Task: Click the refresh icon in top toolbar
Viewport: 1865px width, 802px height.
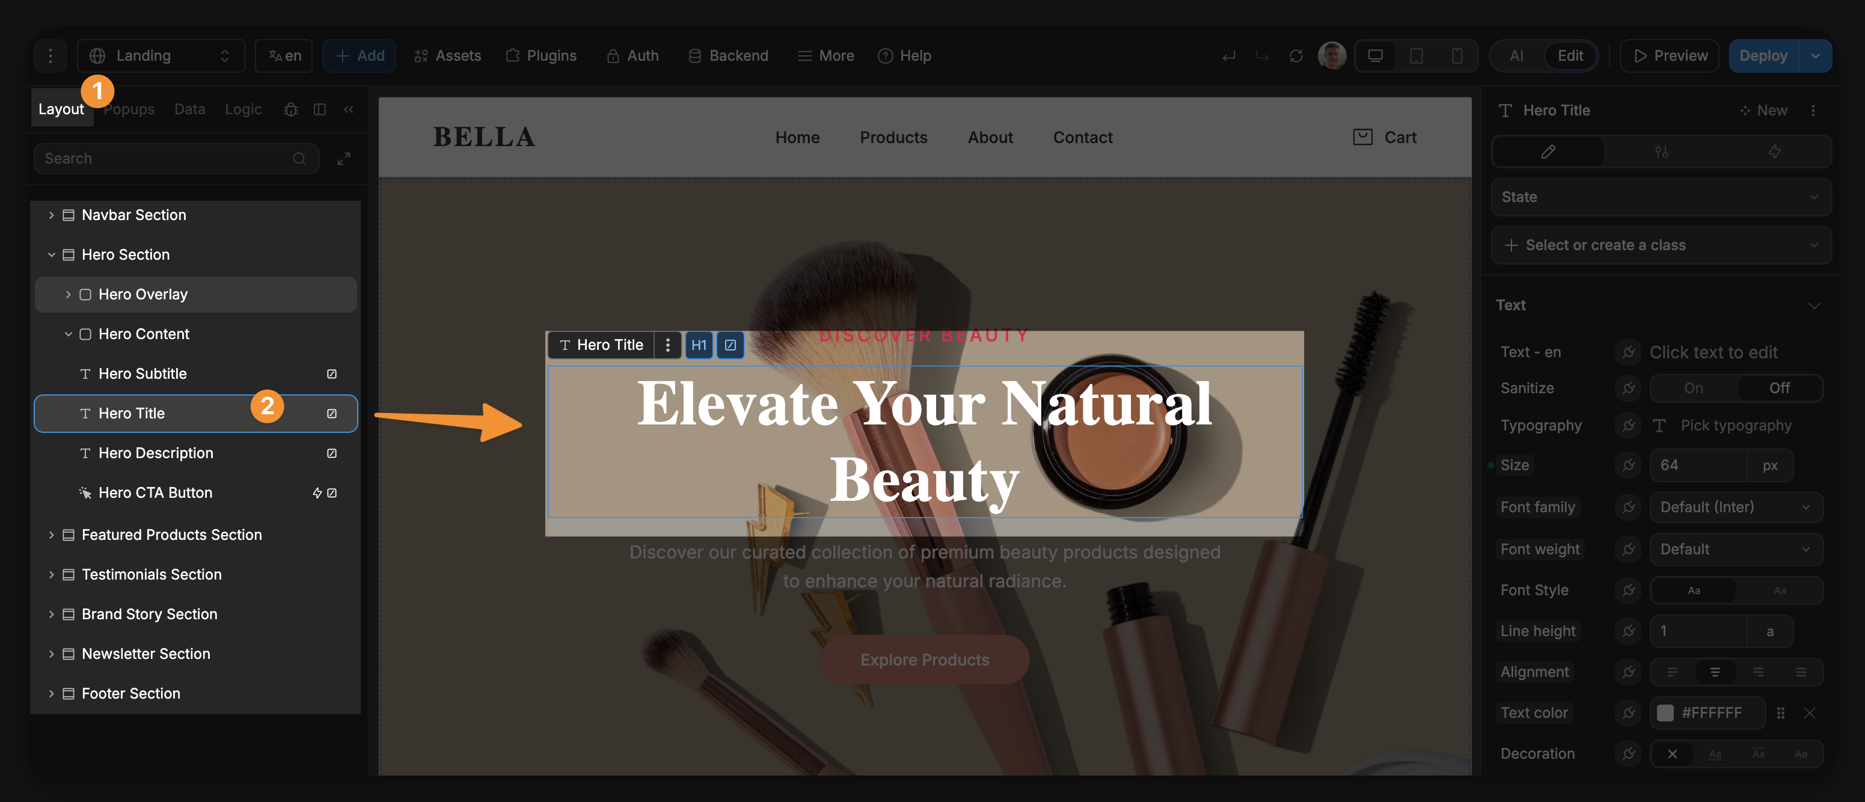Action: click(1296, 56)
